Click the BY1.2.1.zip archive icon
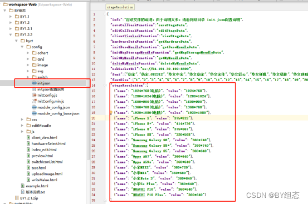 17,198
